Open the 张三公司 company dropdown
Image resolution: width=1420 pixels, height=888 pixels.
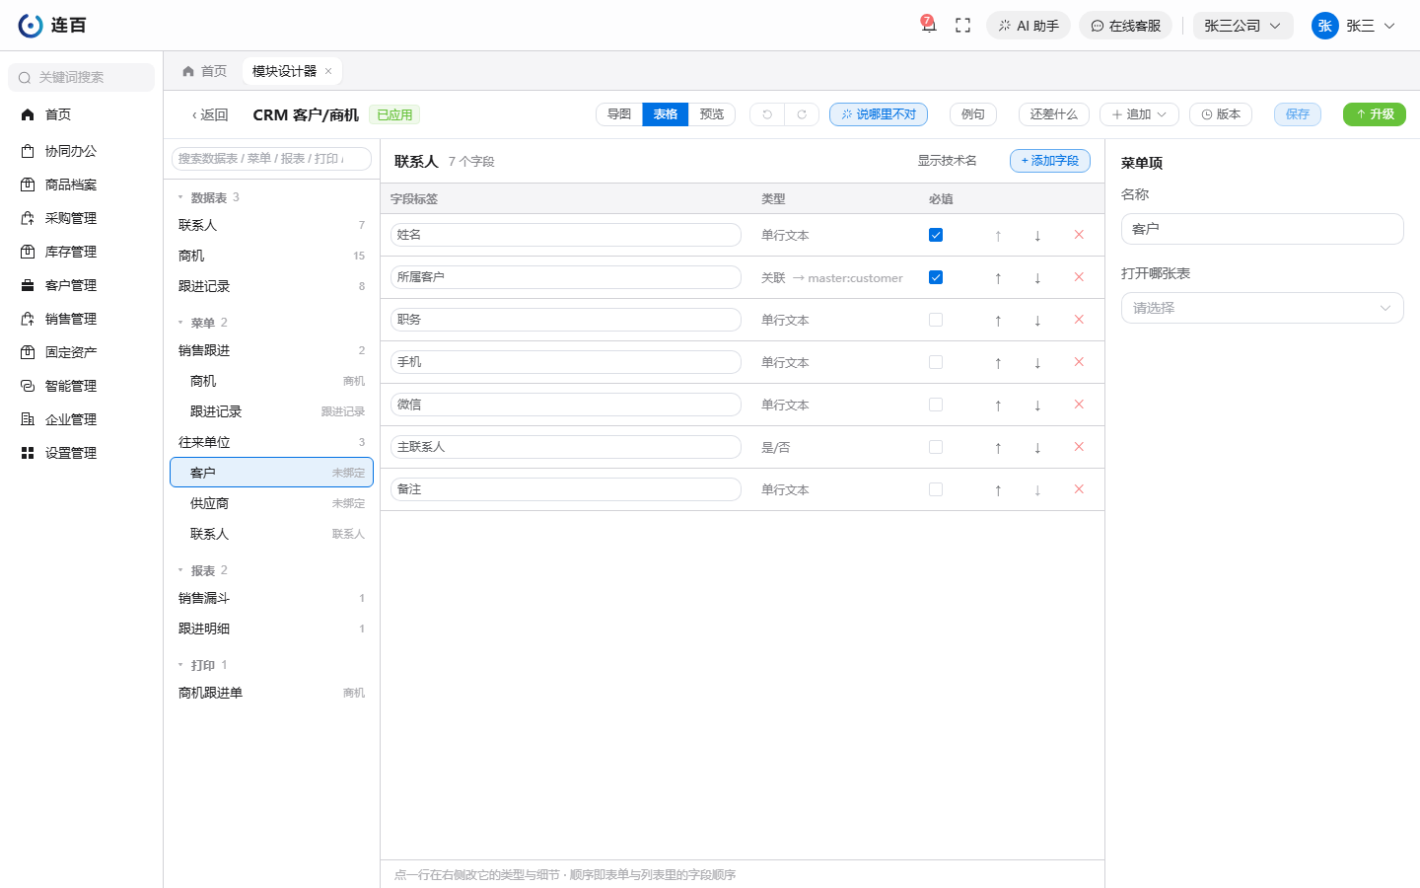[x=1242, y=26]
